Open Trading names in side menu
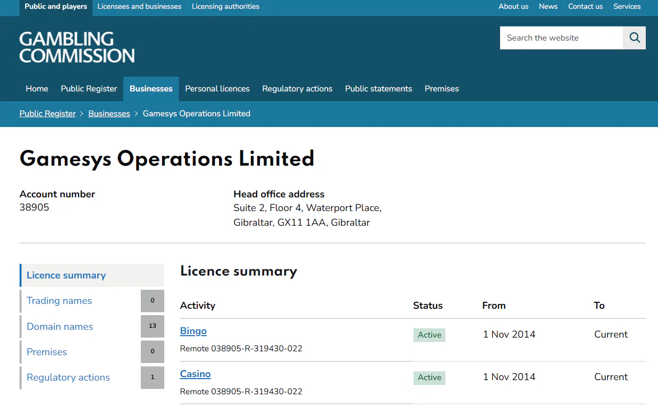This screenshot has width=658, height=407. pyautogui.click(x=59, y=300)
